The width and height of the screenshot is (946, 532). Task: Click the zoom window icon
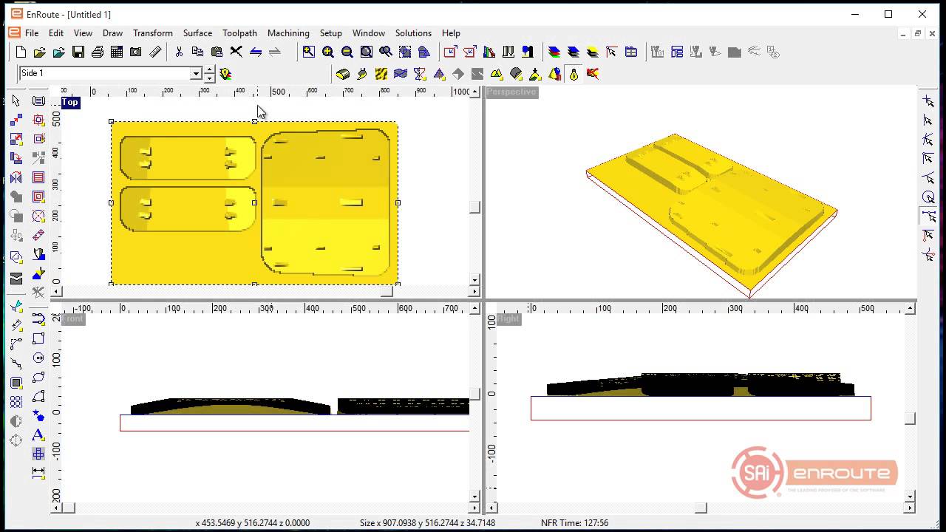pyautogui.click(x=309, y=52)
